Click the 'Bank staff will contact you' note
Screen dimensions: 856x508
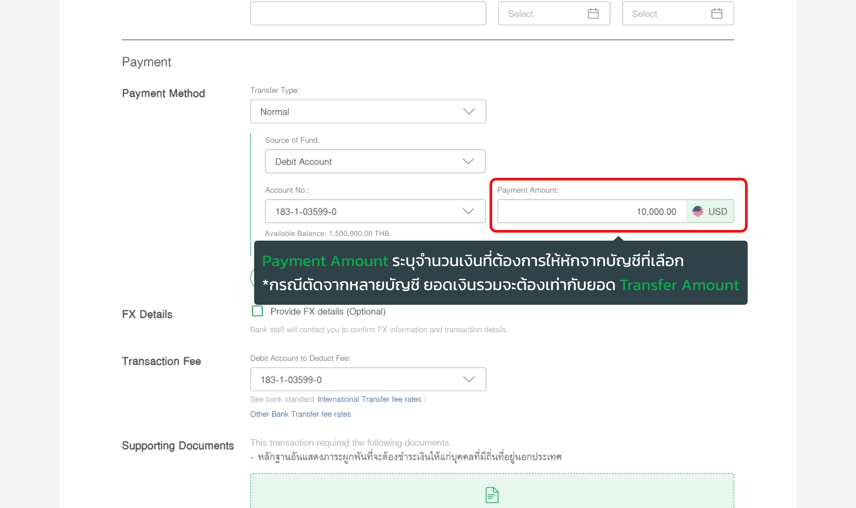point(379,330)
